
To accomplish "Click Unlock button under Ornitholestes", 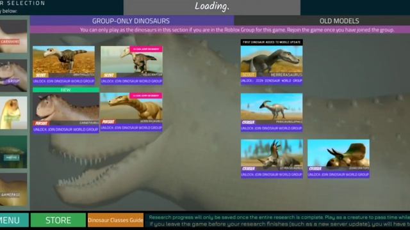I will pyautogui.click(x=64, y=81).
